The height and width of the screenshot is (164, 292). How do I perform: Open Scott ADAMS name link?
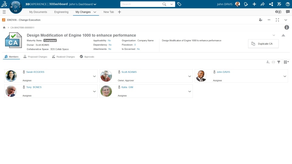click(129, 72)
